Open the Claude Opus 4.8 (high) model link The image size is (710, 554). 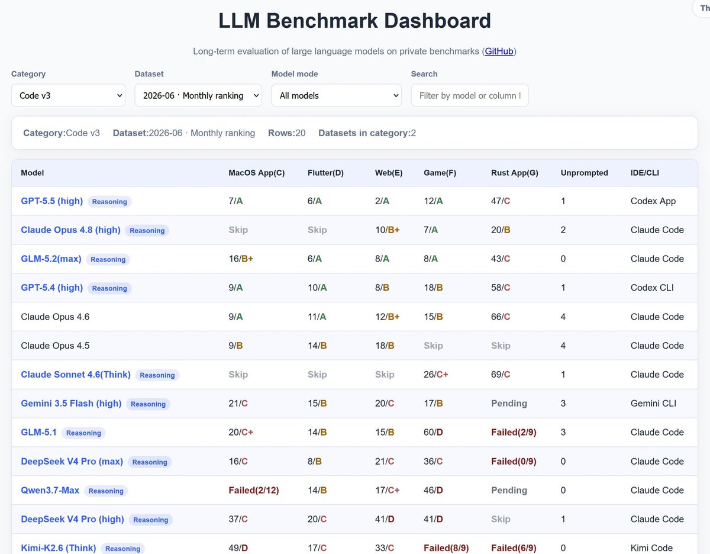coord(70,230)
